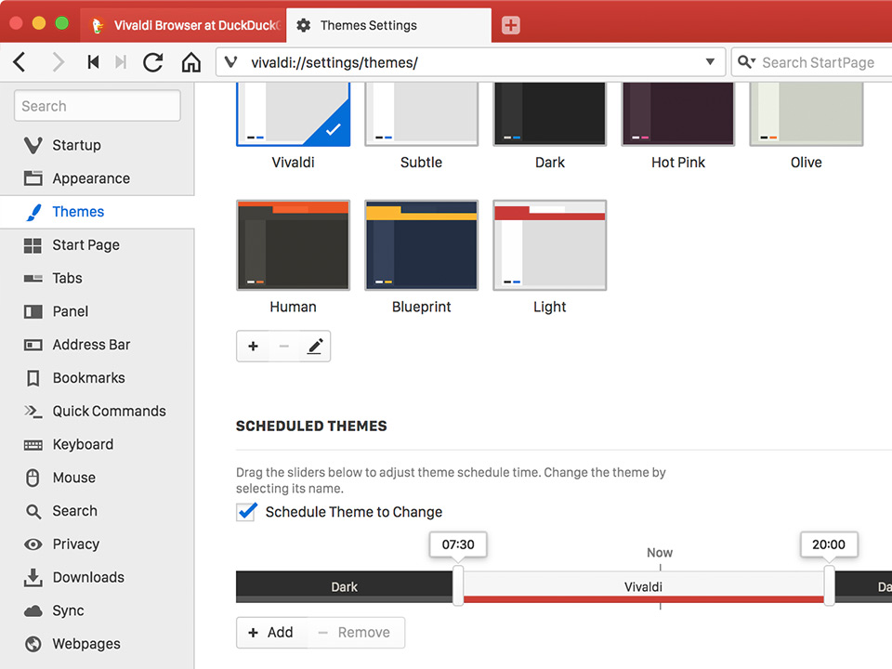Toggle Schedule Theme to Change checkbox
This screenshot has height=669, width=892.
point(246,511)
